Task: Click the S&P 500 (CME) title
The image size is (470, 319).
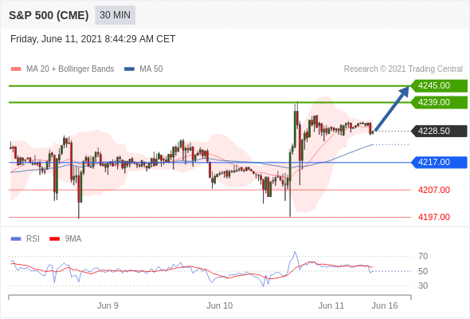Action: point(49,15)
